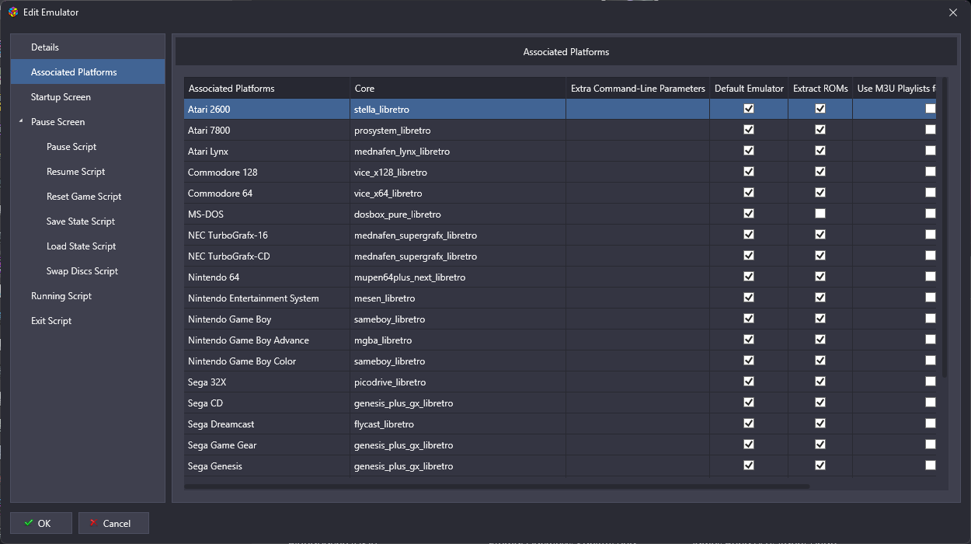Enable Extract ROMs for MS-DOS
Viewport: 971px width, 544px height.
820,214
